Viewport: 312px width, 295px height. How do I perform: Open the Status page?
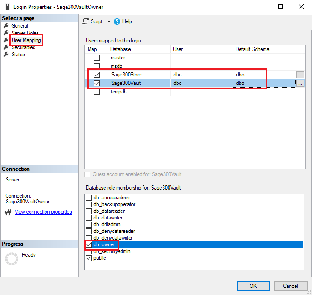(x=18, y=55)
